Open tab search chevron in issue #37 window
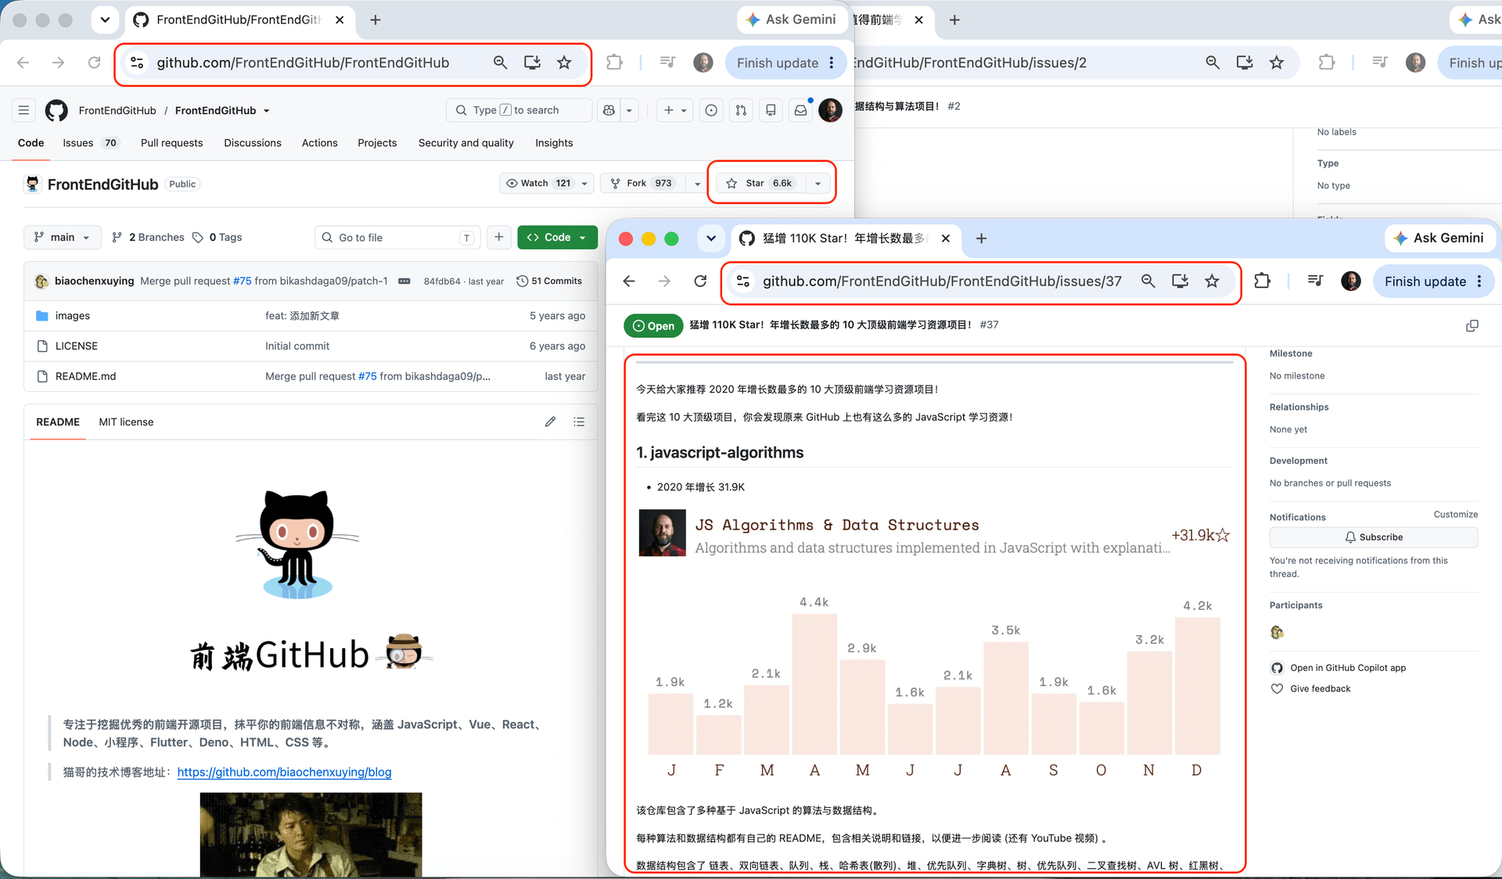This screenshot has width=1502, height=879. click(710, 239)
